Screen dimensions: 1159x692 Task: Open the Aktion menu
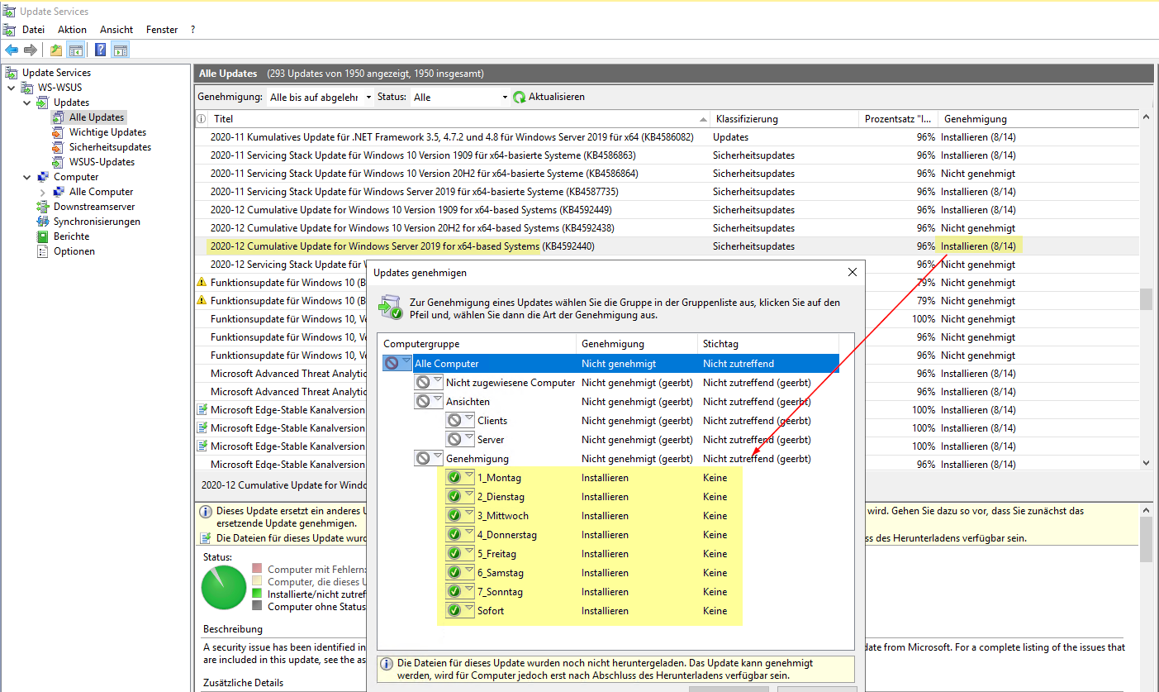click(x=72, y=30)
